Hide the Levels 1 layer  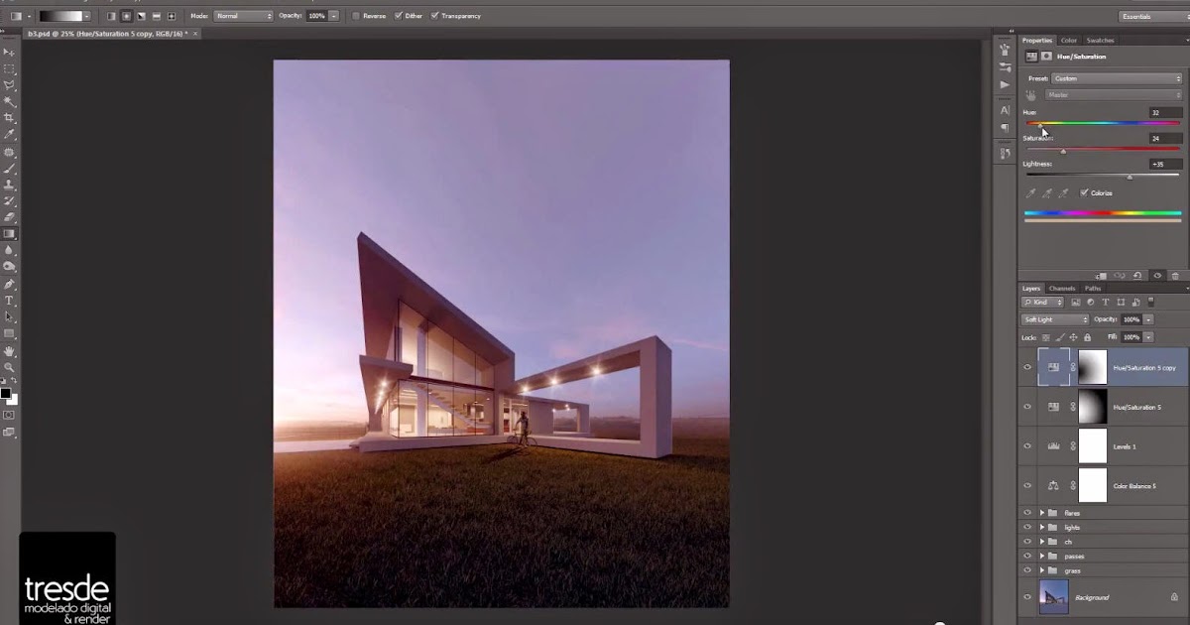pyautogui.click(x=1027, y=446)
